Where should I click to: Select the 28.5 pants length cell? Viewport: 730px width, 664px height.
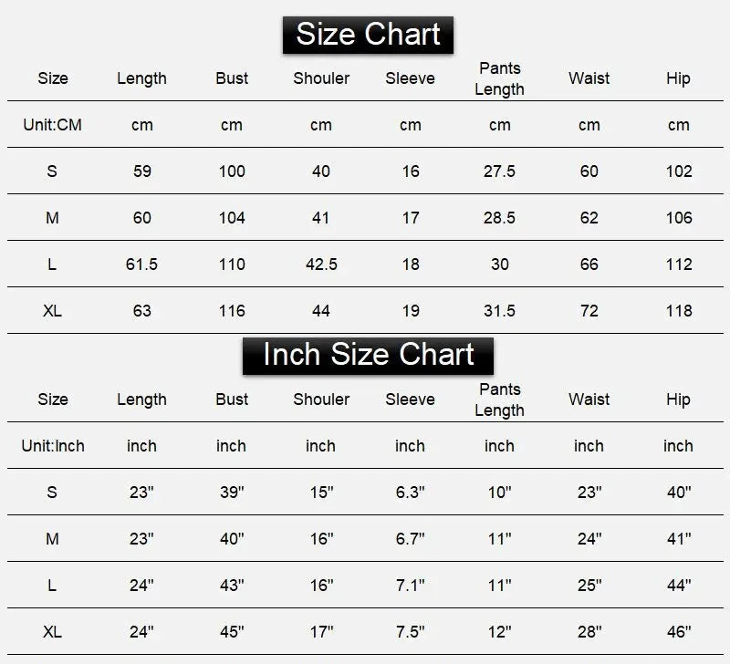pos(499,218)
